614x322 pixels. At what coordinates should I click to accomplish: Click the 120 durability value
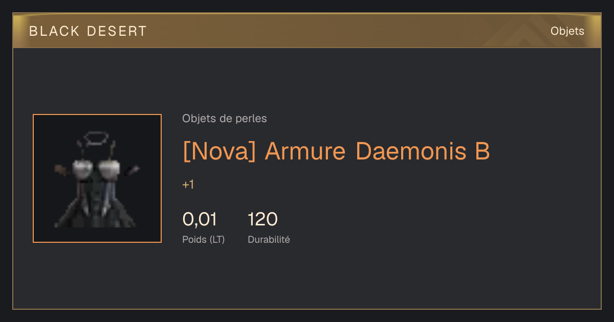pos(262,219)
